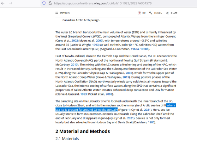Screen dimensions: 197x141
Task: Go back with the browser back arrow
Action: 3,3
